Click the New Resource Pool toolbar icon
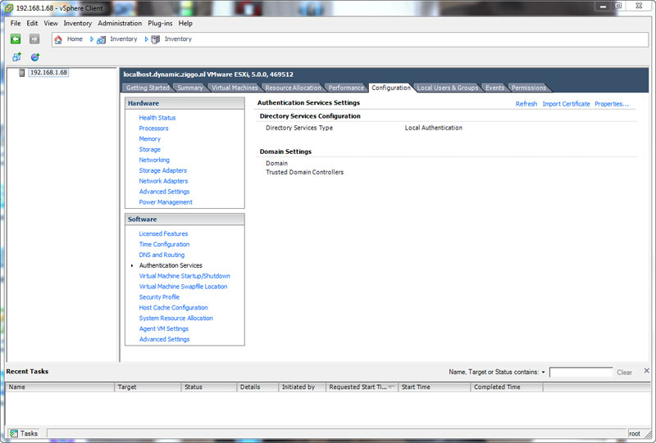 (35, 57)
